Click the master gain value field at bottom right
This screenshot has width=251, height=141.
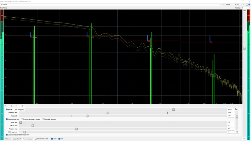click(x=244, y=139)
